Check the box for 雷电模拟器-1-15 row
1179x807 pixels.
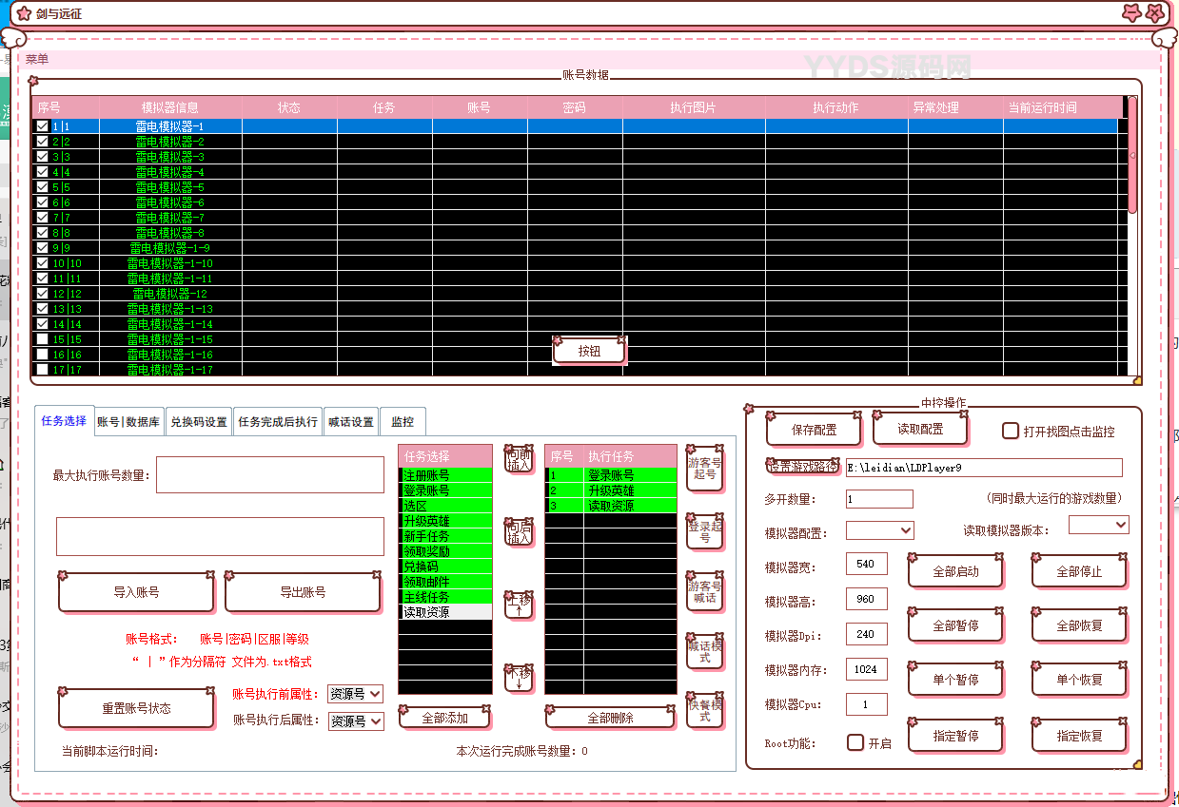42,339
